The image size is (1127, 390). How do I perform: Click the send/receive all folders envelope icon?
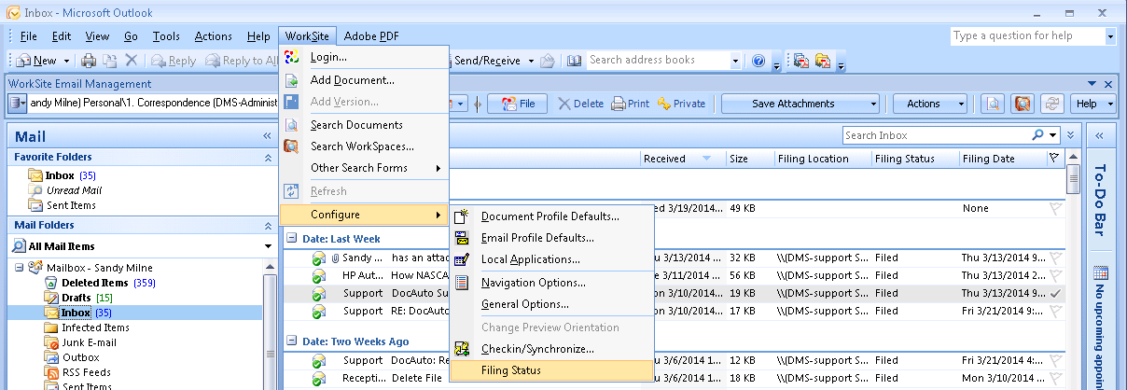548,61
